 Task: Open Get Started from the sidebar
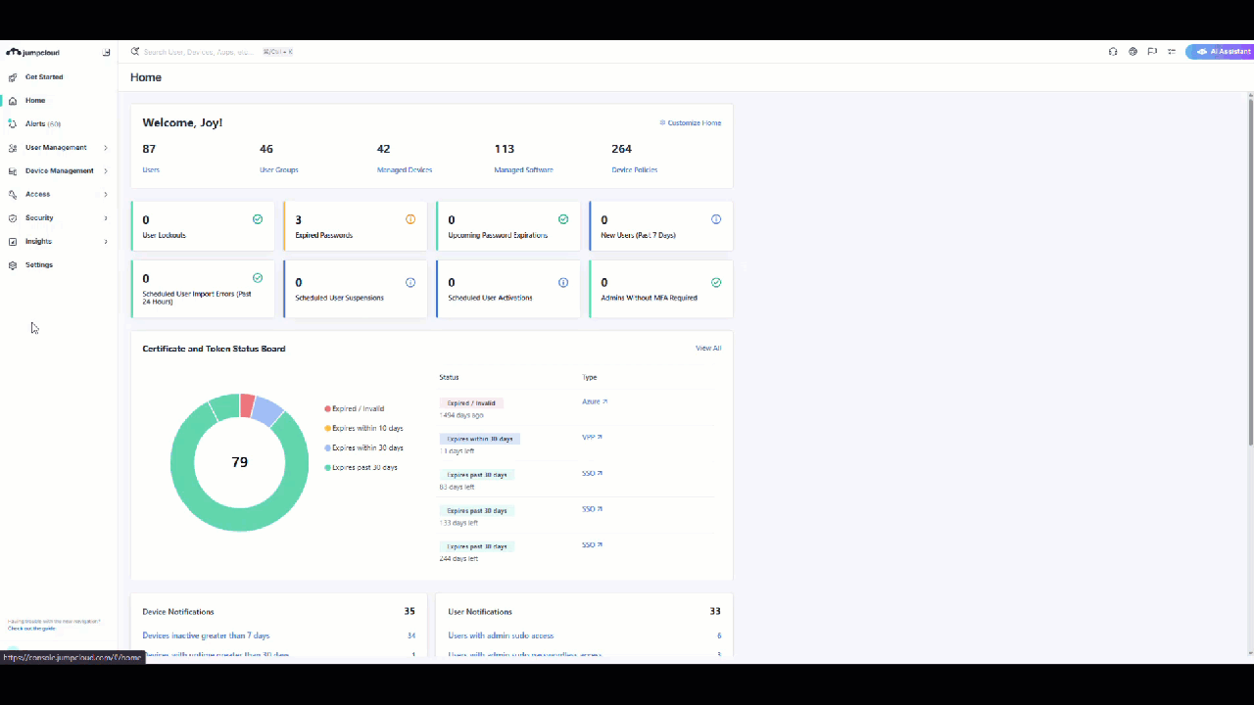43,77
